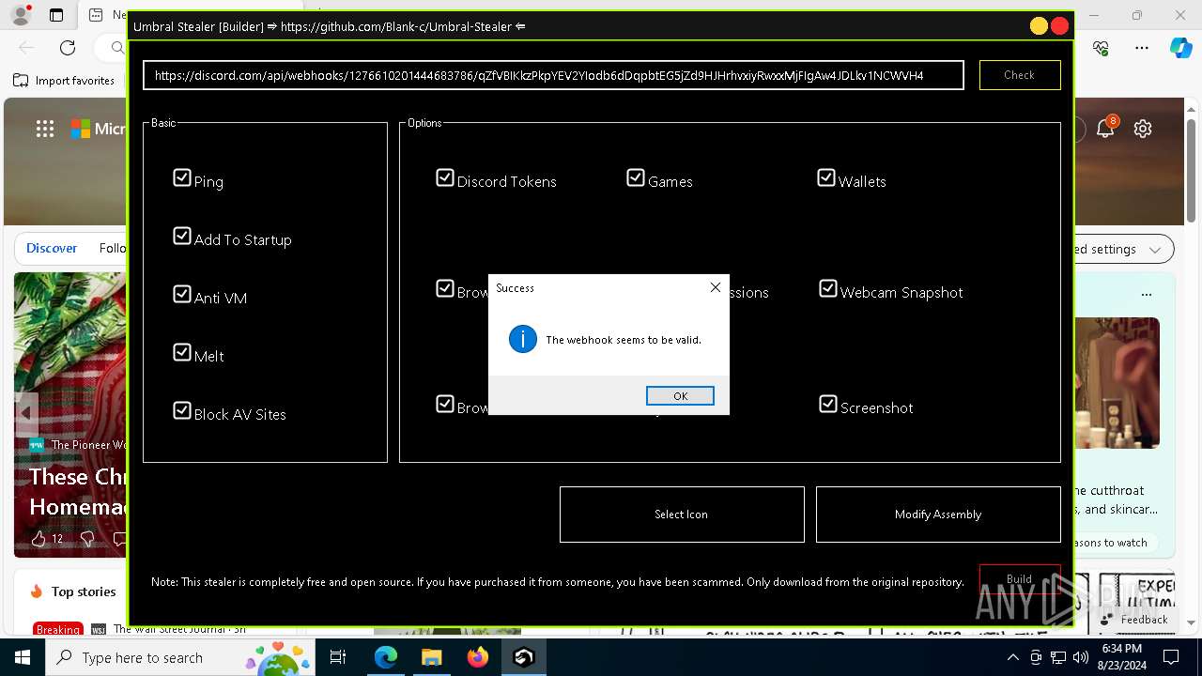Open Edge browser essentials heart icon
This screenshot has height=676, width=1202.
click(1102, 47)
